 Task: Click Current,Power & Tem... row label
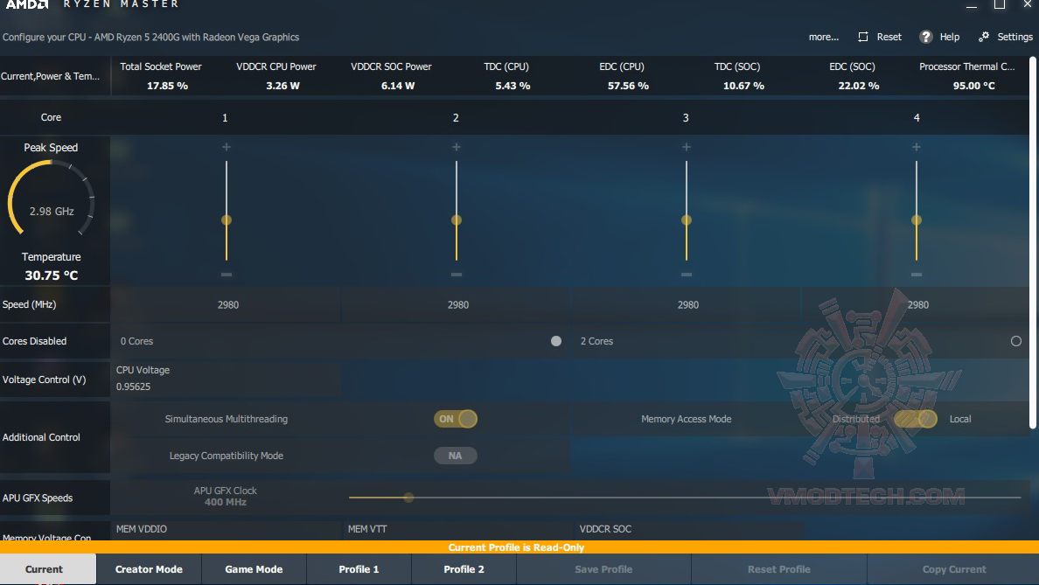(51, 76)
